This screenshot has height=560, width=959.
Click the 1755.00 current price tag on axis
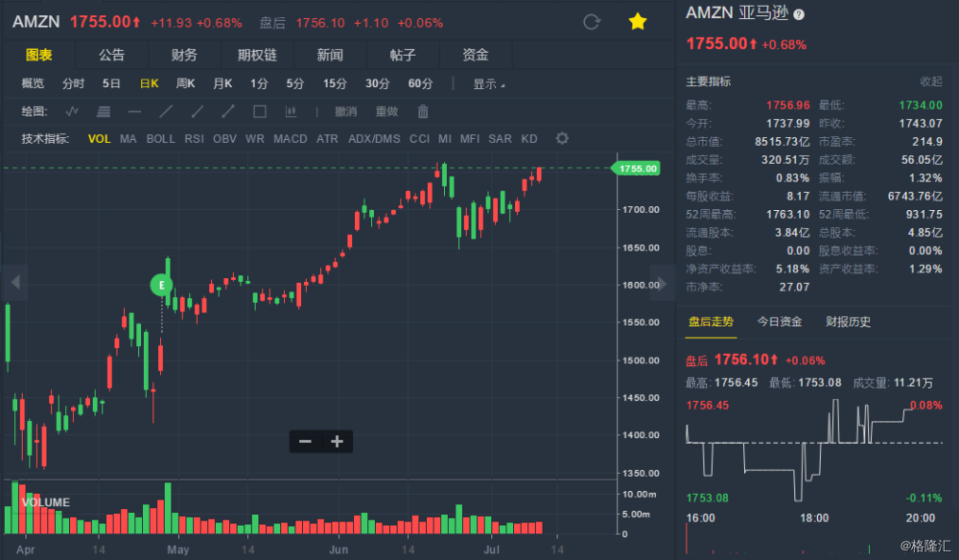tap(637, 168)
